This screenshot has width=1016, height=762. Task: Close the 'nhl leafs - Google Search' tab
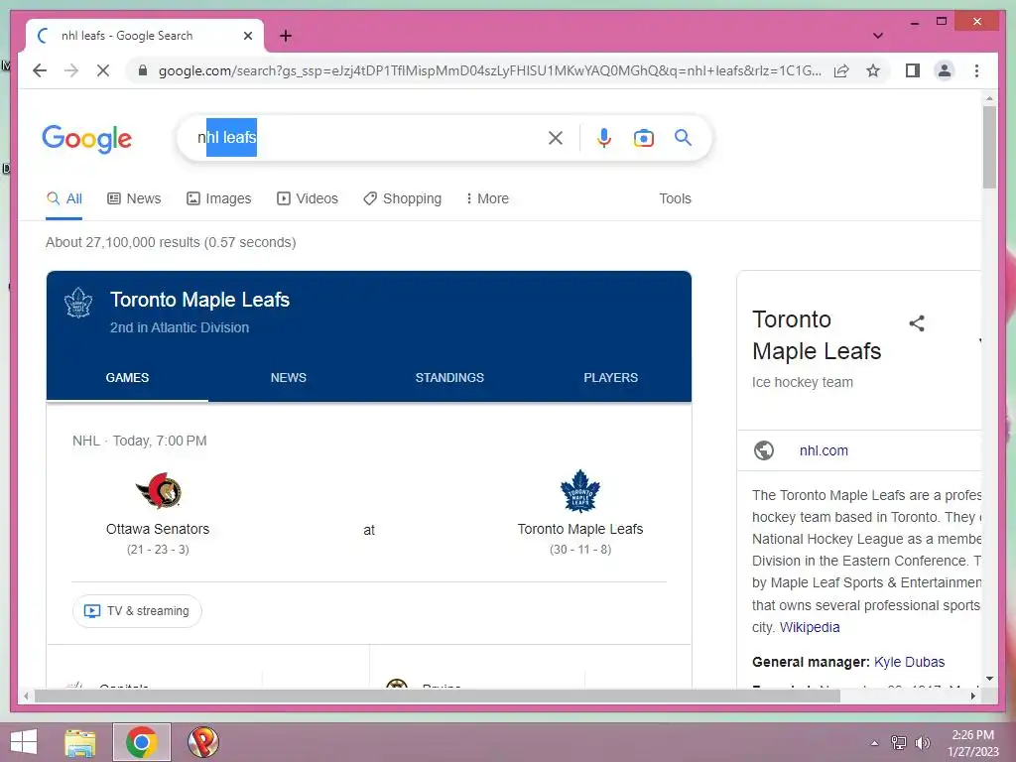[247, 36]
